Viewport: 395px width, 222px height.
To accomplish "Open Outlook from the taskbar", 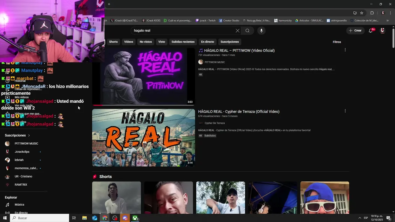I will (x=94, y=218).
